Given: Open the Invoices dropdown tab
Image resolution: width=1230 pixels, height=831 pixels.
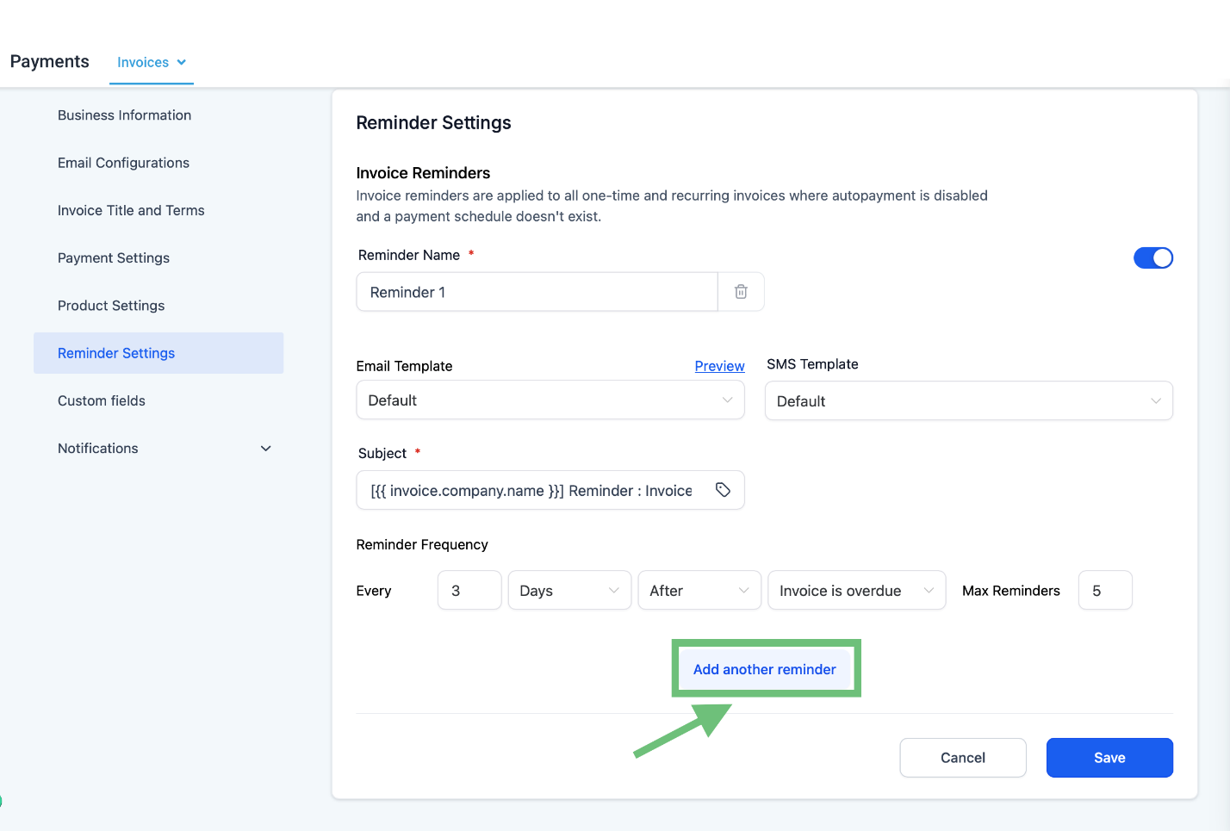Looking at the screenshot, I should pyautogui.click(x=152, y=62).
